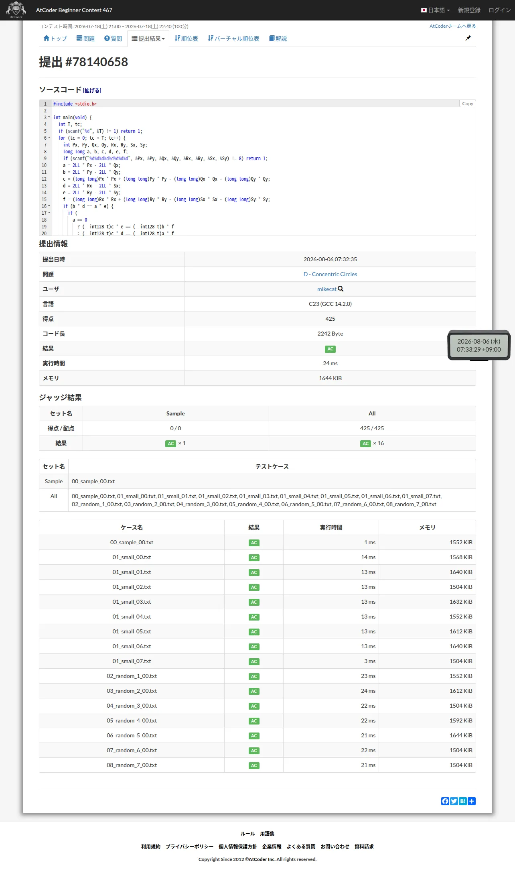Open the 資料請求 footer link
This screenshot has height=871, width=515.
(x=364, y=847)
